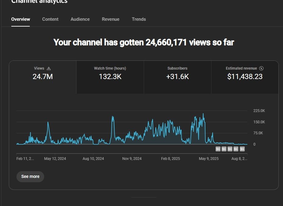This screenshot has height=206, width=283.
Task: Switch to the Content tab
Action: (x=50, y=19)
